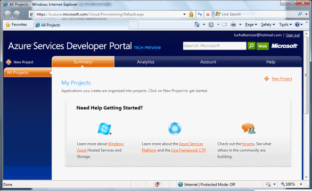312x191 pixels.
Task: Click the toolbar overflow chevron
Action: pyautogui.click(x=307, y=22)
